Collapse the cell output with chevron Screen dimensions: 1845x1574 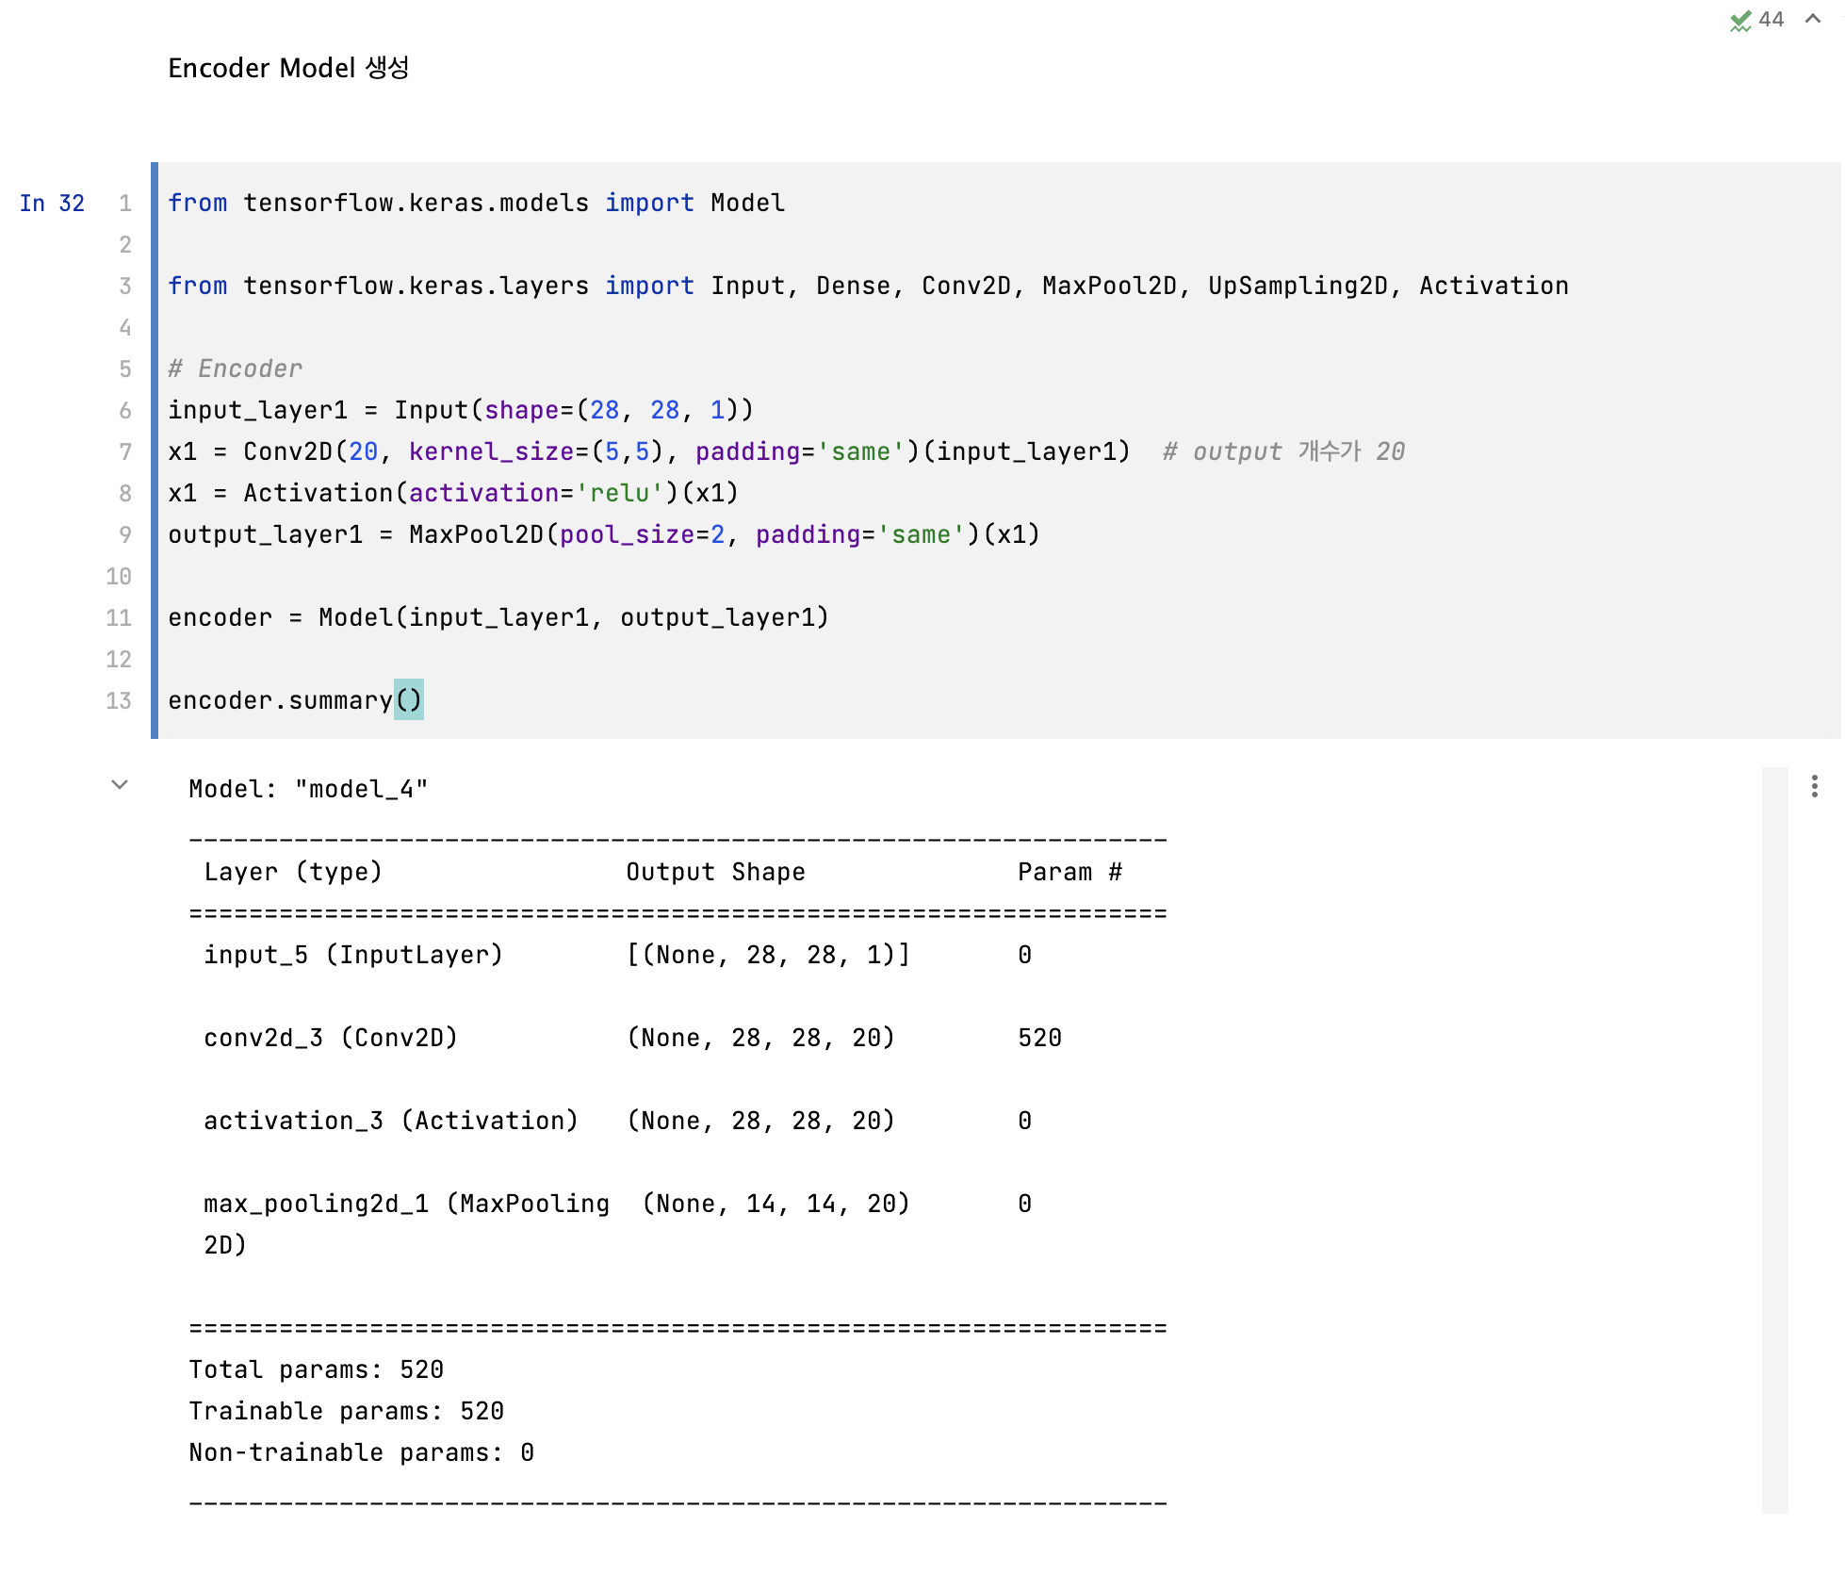point(120,784)
